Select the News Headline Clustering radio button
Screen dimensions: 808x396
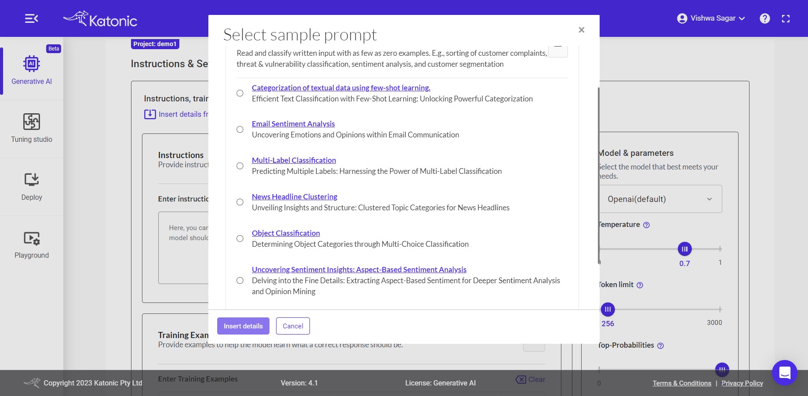point(240,202)
